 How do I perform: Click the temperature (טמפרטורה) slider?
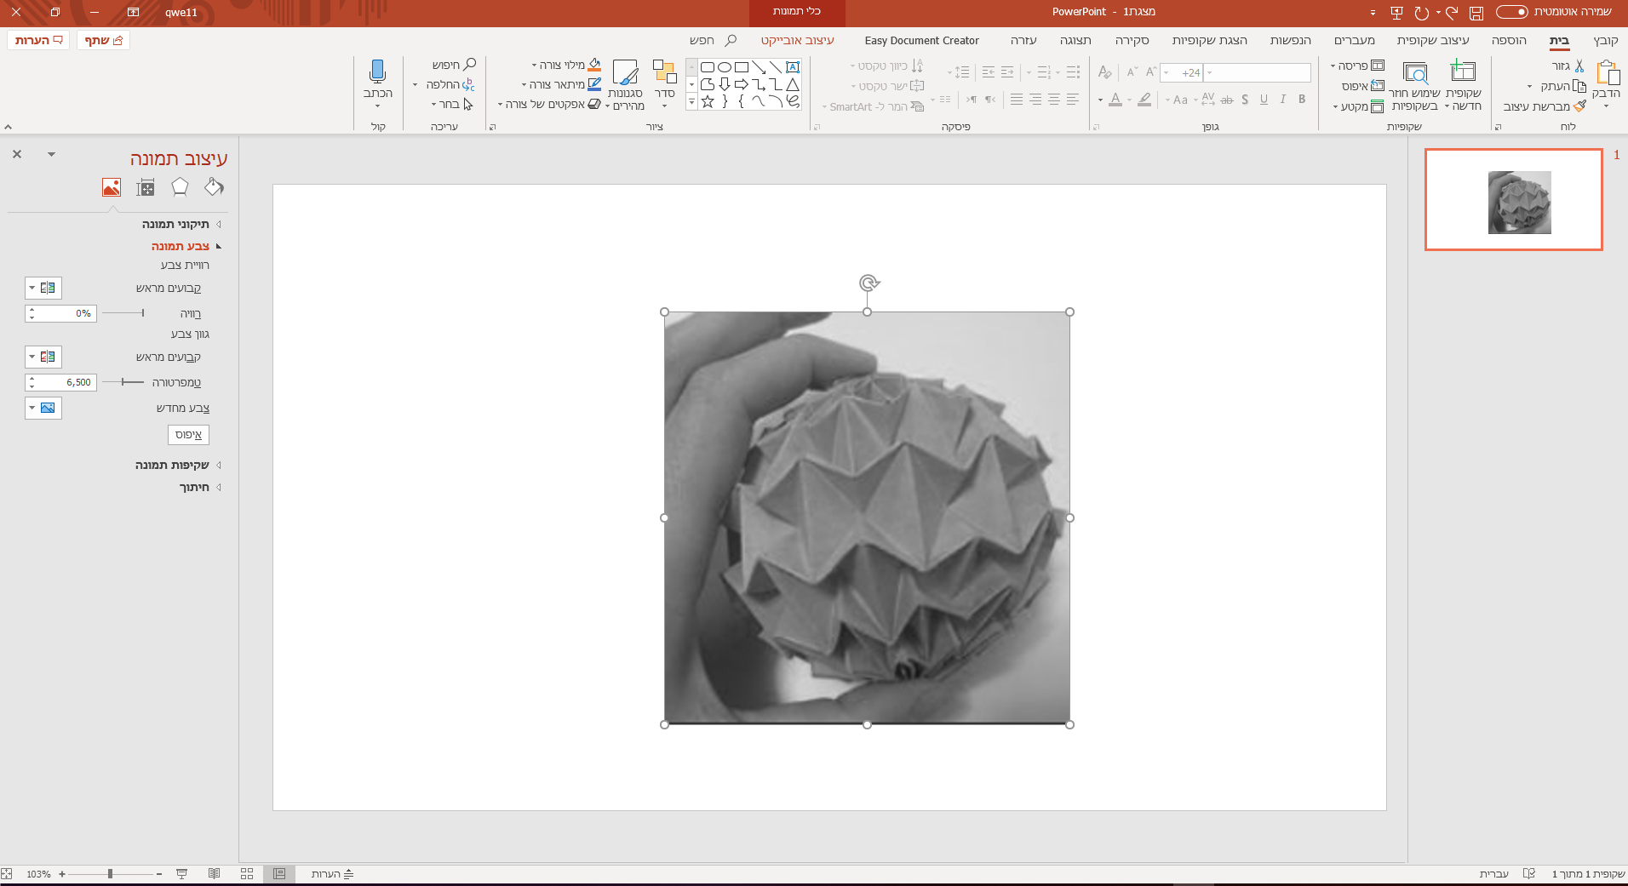coord(123,382)
